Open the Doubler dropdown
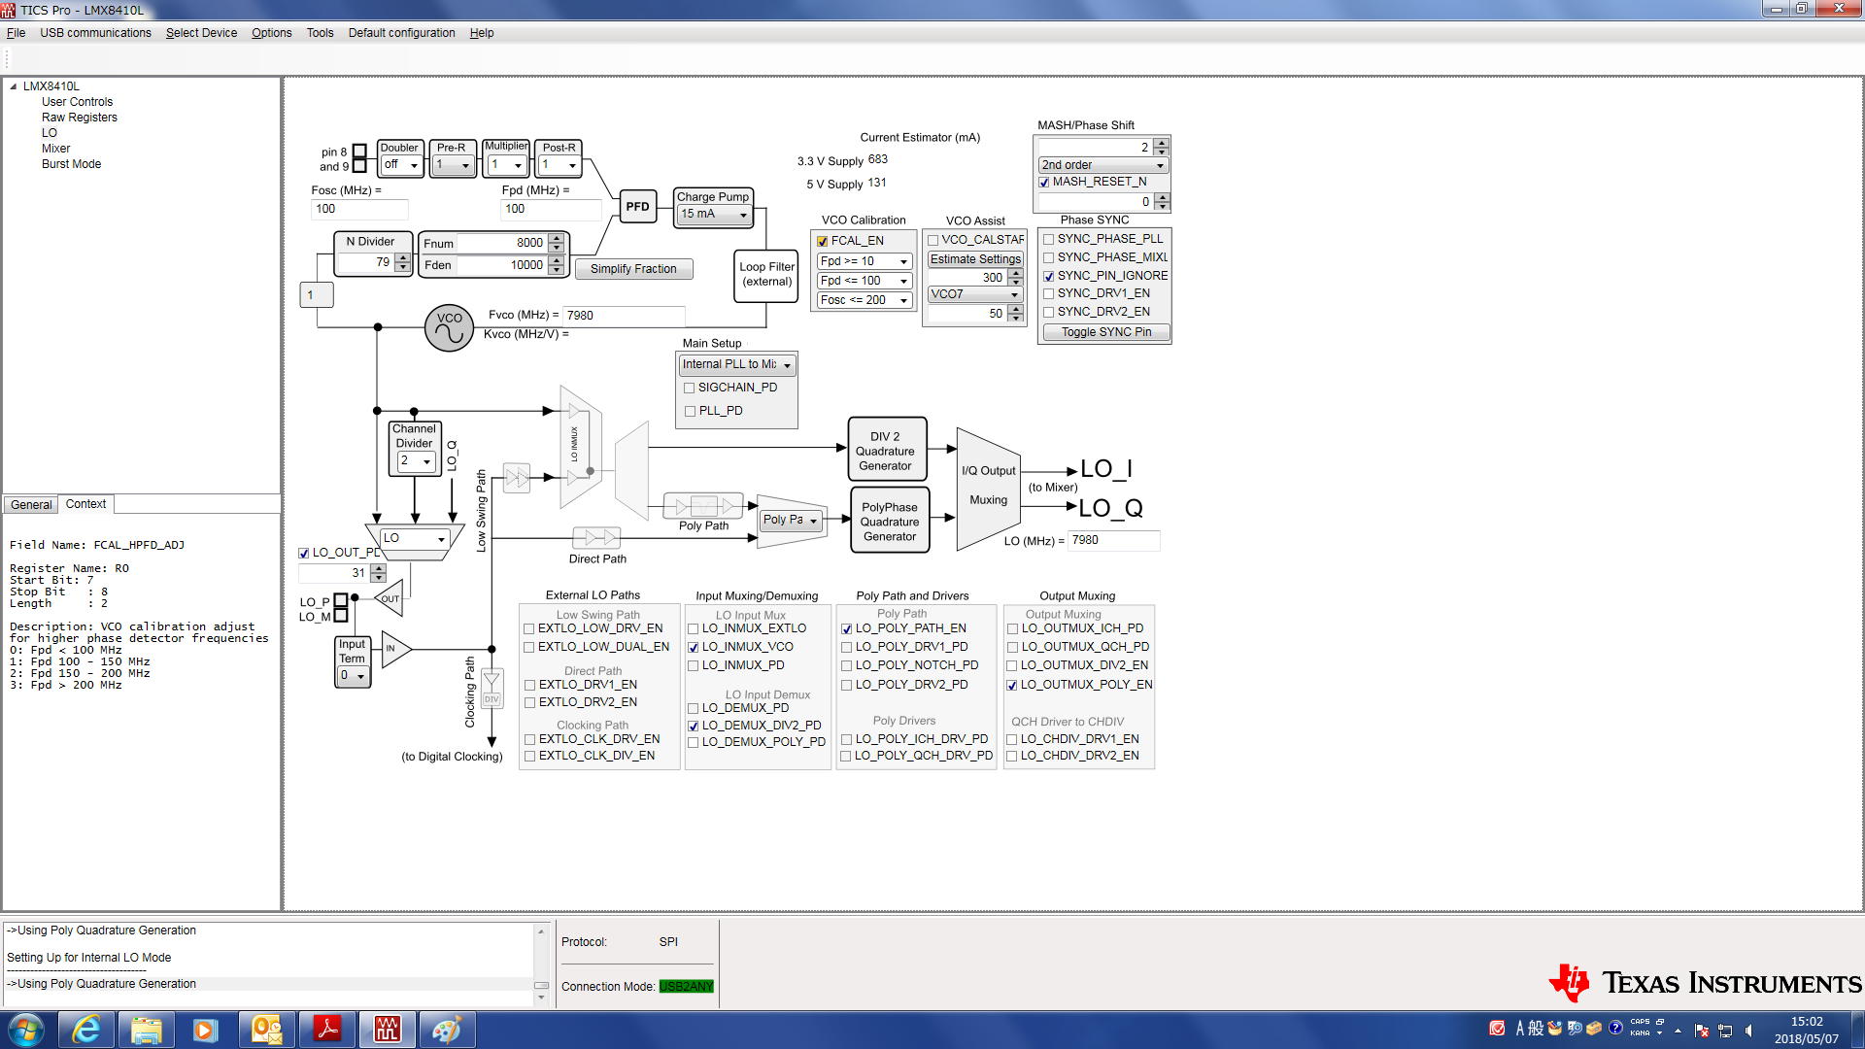Screen dimensions: 1865x1049 [400, 165]
